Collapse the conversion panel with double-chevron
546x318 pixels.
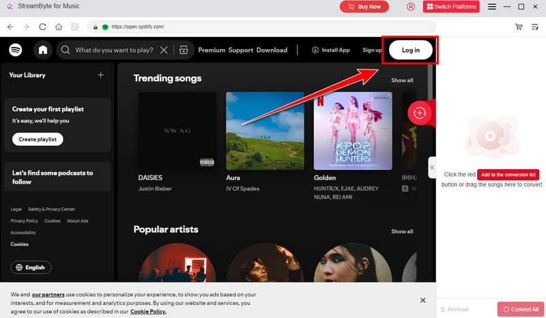point(432,168)
